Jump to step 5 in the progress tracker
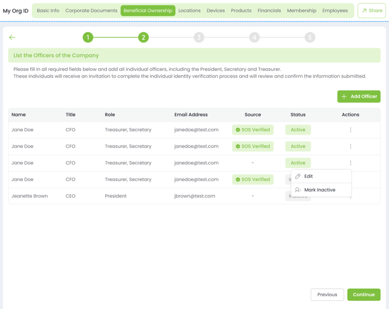389x309 pixels. [310, 38]
